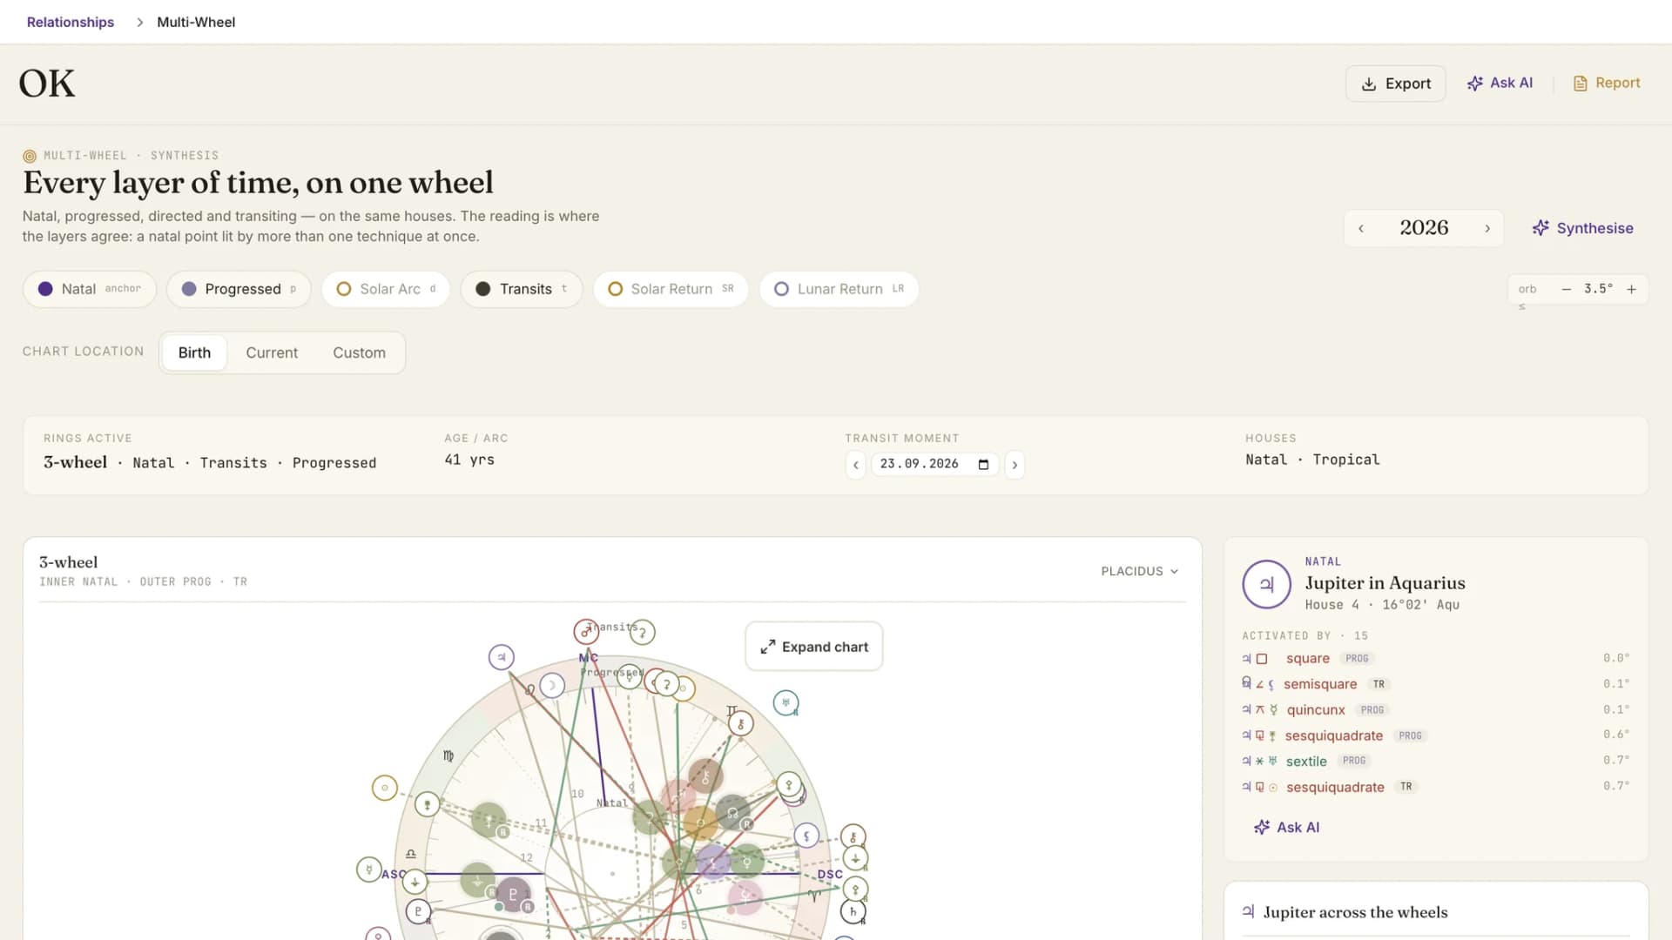Screen dimensions: 1672x940
Task: Click the large Jupiter icon in Natal panel
Action: [x=1266, y=584]
